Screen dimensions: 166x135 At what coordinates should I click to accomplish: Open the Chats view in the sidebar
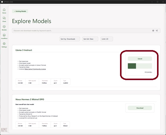[x=4, y=19]
